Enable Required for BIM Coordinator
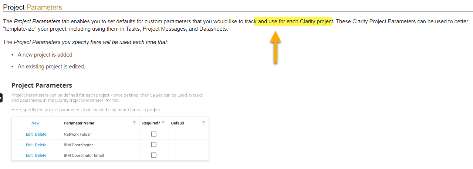Screen dimensions: 473x169 pyautogui.click(x=154, y=145)
